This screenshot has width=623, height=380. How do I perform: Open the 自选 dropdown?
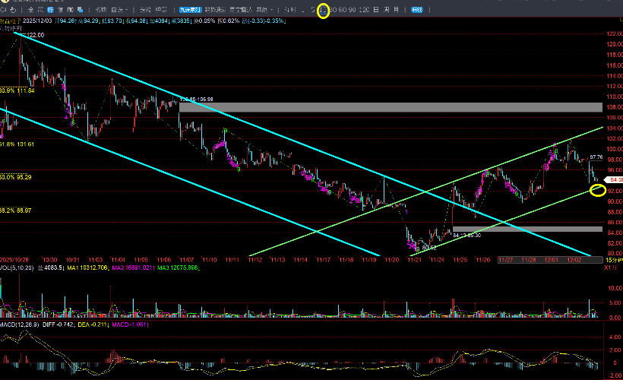pos(119,10)
